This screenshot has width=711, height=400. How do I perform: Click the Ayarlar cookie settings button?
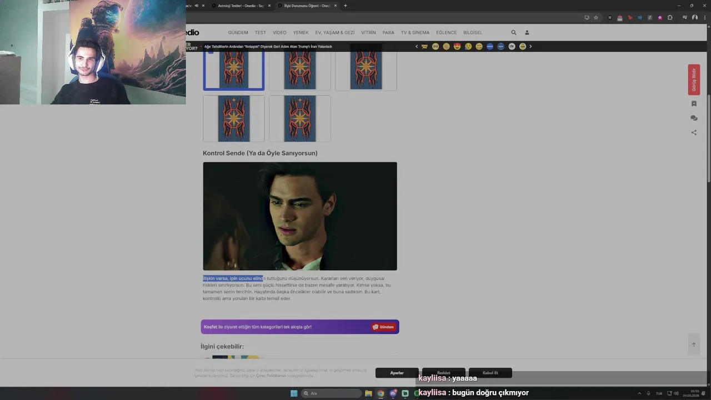(x=397, y=373)
